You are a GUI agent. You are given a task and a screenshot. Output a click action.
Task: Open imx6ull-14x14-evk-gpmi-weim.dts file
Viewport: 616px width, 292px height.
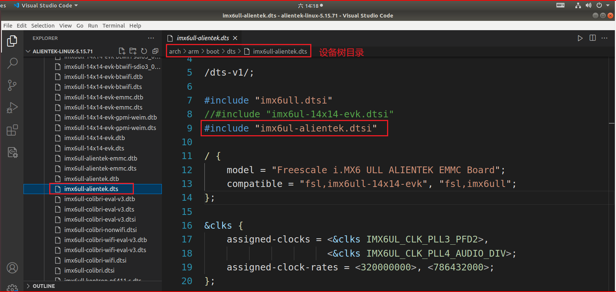[110, 128]
